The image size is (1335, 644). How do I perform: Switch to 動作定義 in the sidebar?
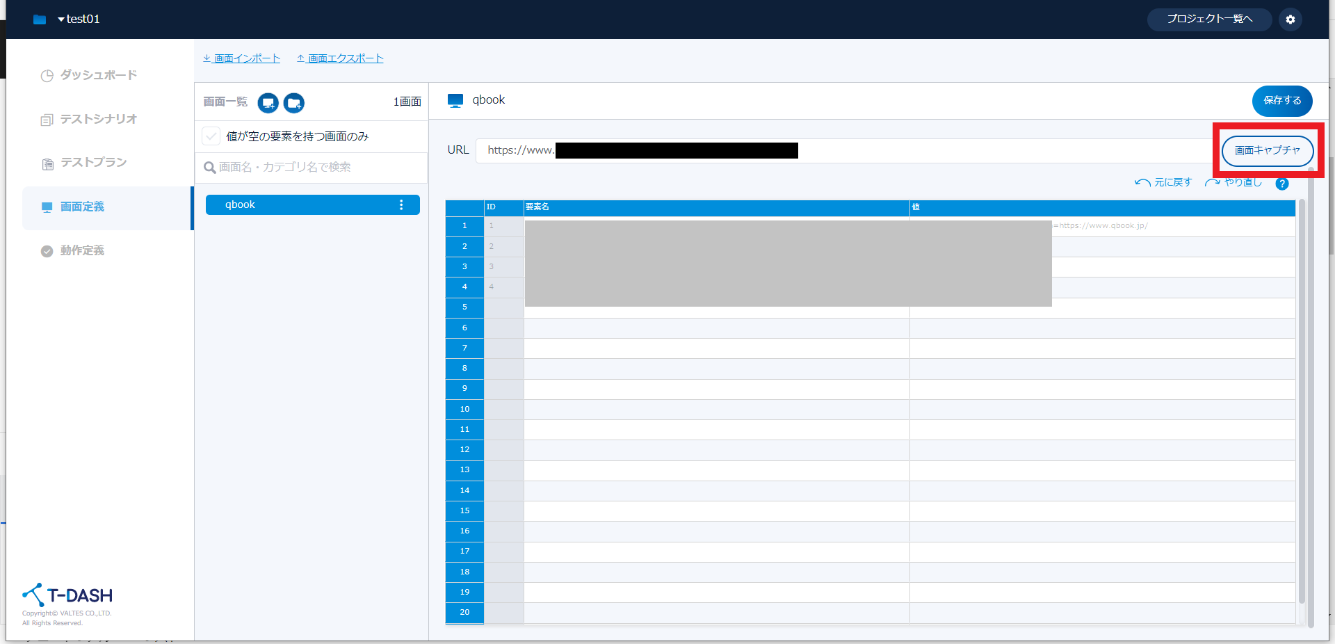(x=82, y=250)
